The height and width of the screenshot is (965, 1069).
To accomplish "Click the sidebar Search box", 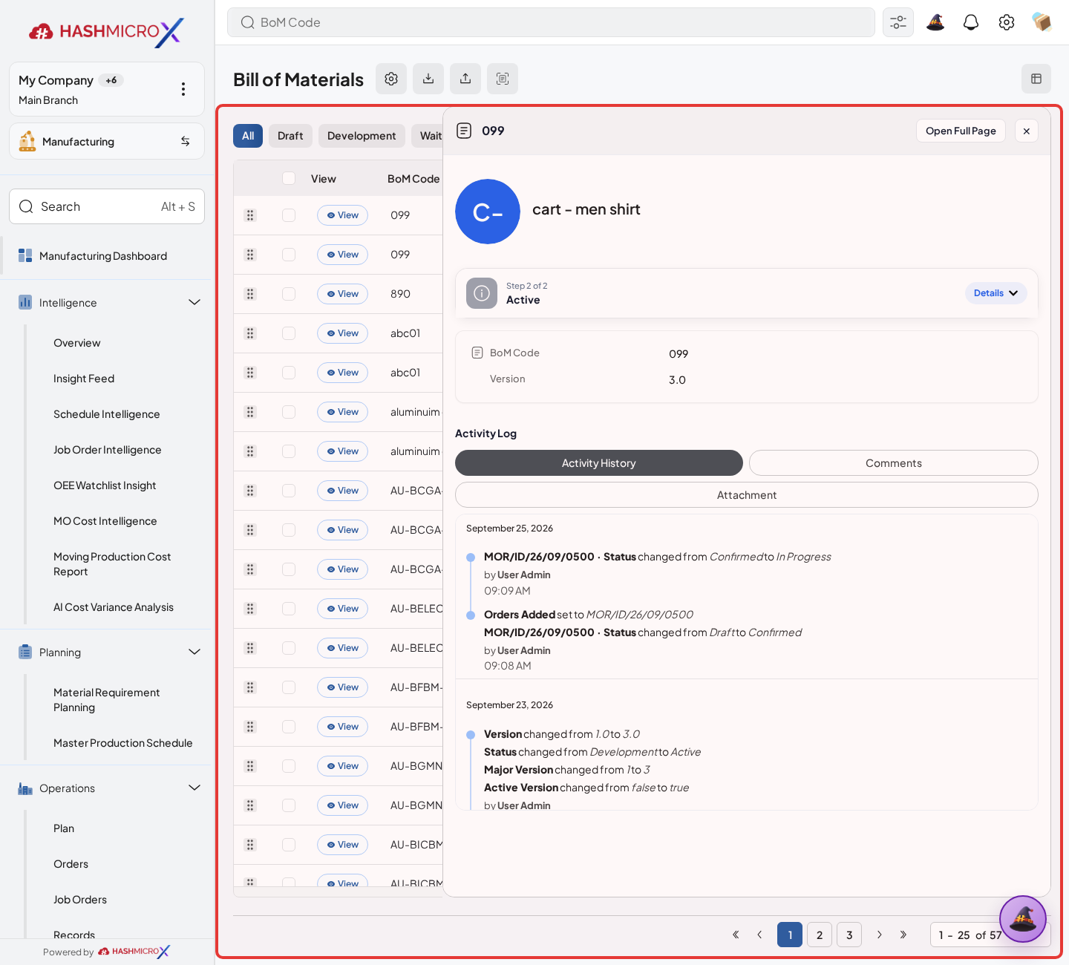I will (107, 206).
